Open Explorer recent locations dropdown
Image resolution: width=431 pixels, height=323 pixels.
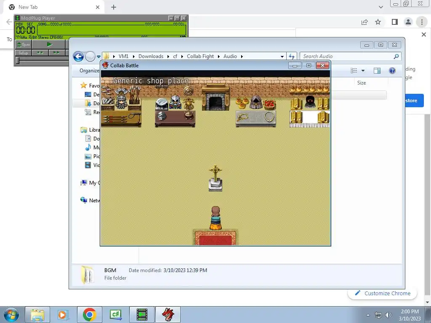click(98, 57)
